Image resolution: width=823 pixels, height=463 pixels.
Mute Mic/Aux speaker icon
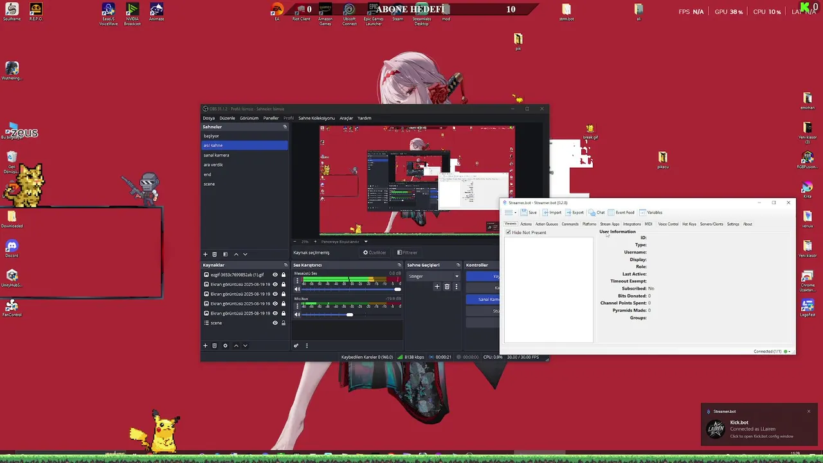[x=297, y=314]
